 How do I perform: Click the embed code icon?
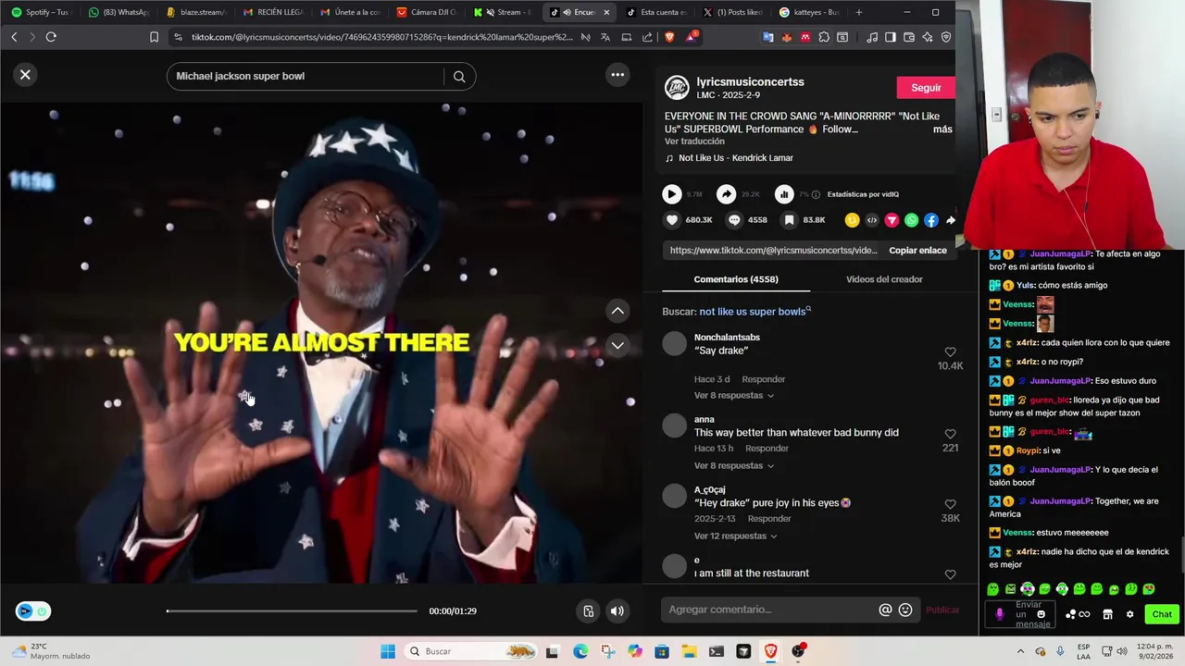click(872, 220)
